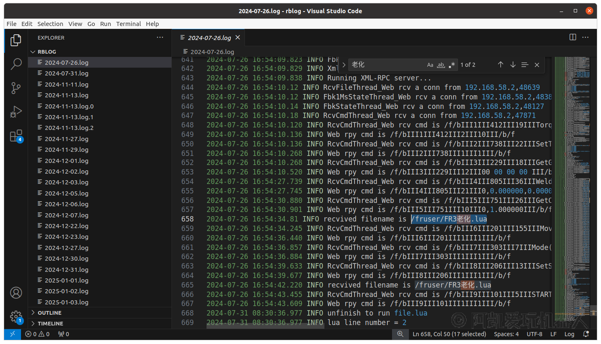This screenshot has height=344, width=601.
Task: Click the minimap to jump in file
Action: click(x=572, y=165)
